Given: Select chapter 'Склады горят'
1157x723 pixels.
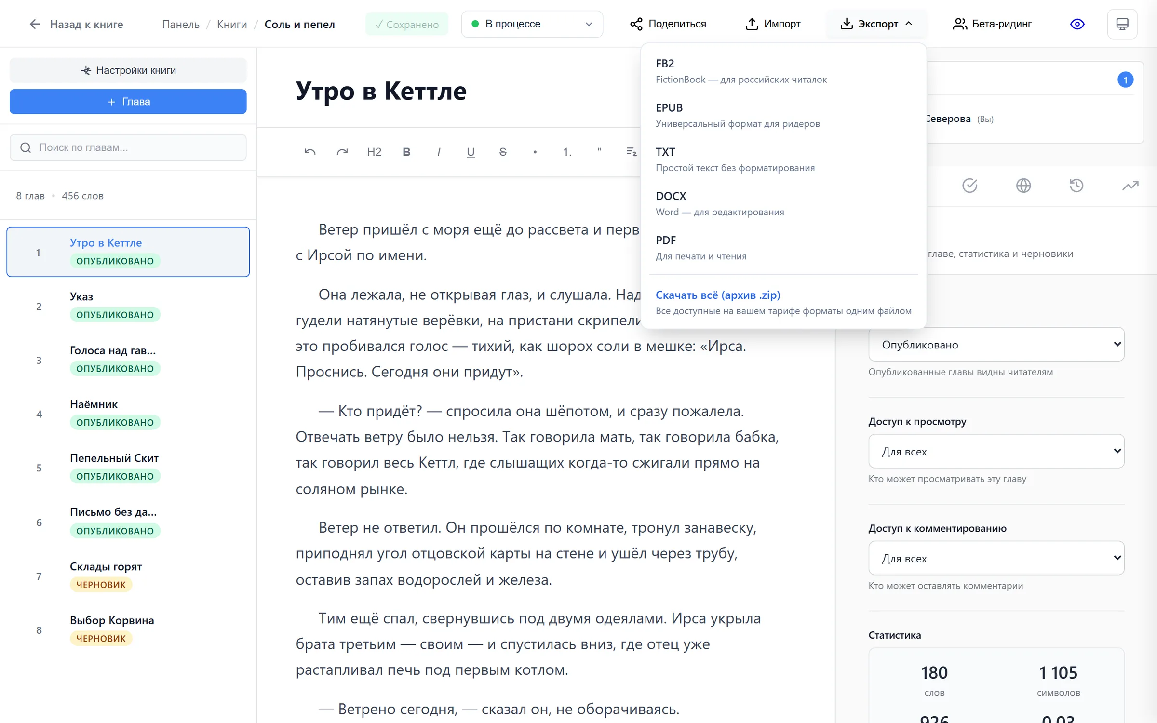Looking at the screenshot, I should (x=128, y=576).
